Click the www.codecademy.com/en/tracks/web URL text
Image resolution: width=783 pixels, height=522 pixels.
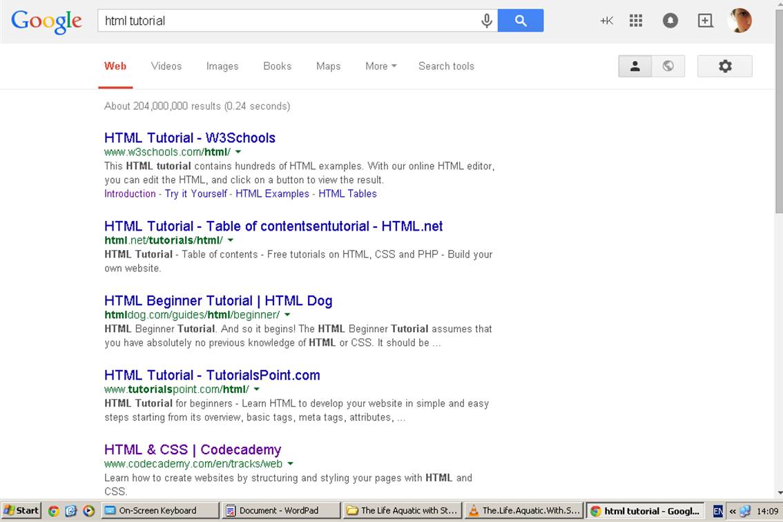pos(193,463)
